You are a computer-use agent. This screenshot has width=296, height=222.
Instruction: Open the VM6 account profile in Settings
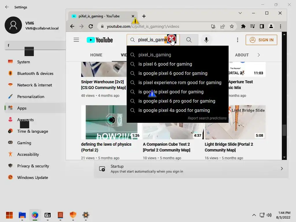[x=32, y=25]
